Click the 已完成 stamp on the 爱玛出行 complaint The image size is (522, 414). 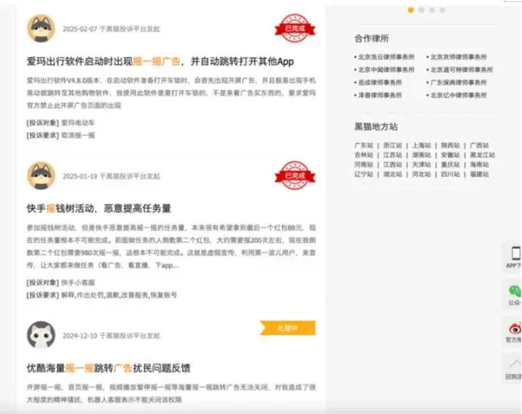point(294,28)
